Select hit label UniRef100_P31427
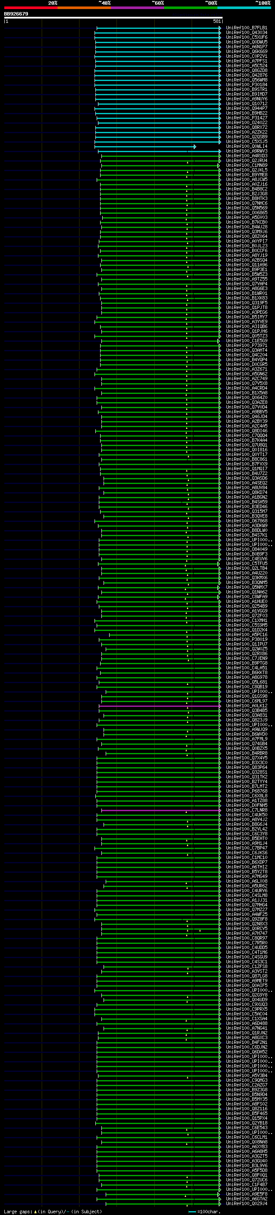The width and height of the screenshot is (275, 1215). 246,118
